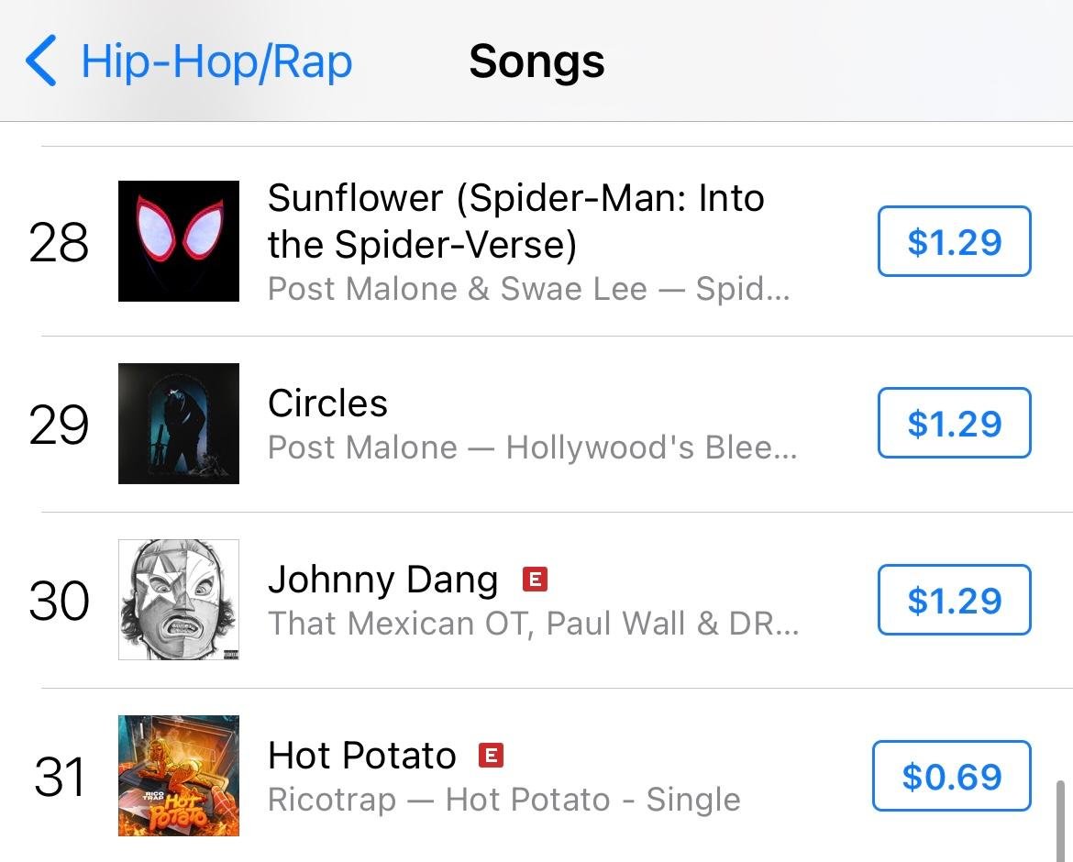Tap the explicit badge beside Johnny Dang
This screenshot has height=862, width=1073.
click(535, 580)
